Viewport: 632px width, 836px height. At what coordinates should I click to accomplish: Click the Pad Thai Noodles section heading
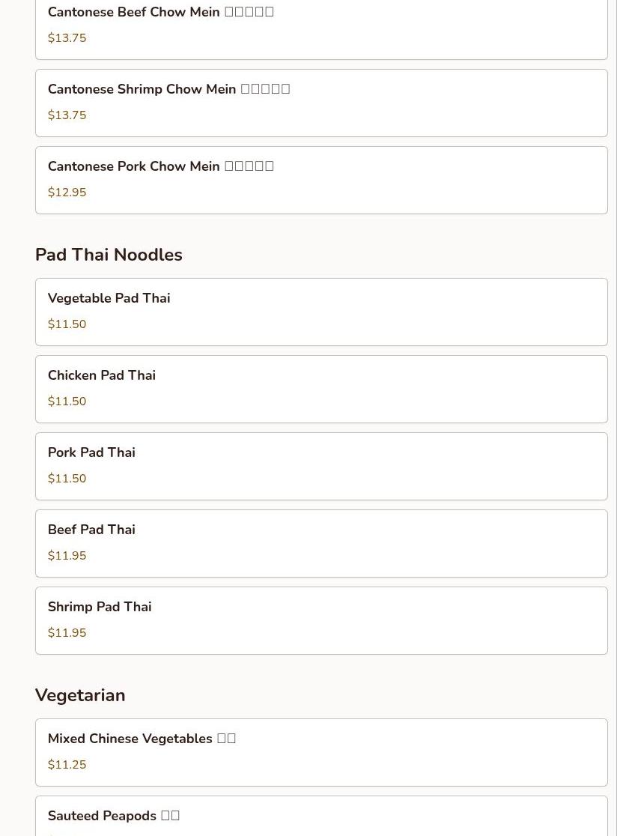(109, 255)
